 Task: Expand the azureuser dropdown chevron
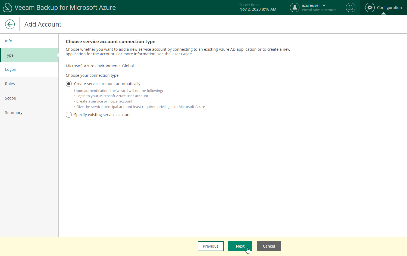click(x=324, y=5)
